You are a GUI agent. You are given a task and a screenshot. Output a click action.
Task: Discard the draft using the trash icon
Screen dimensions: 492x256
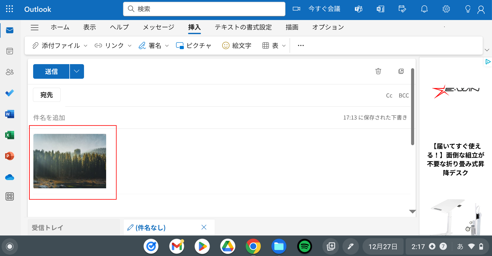378,71
